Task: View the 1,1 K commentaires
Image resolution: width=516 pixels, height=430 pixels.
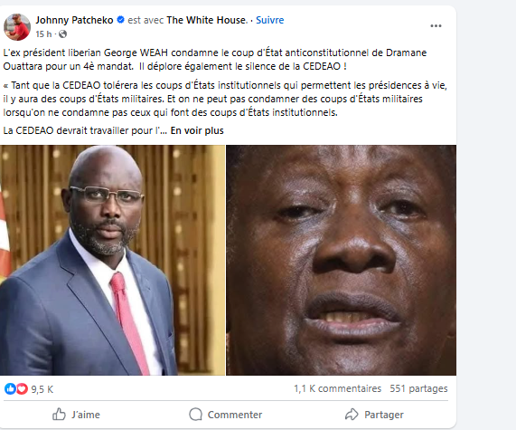Action: click(x=337, y=388)
